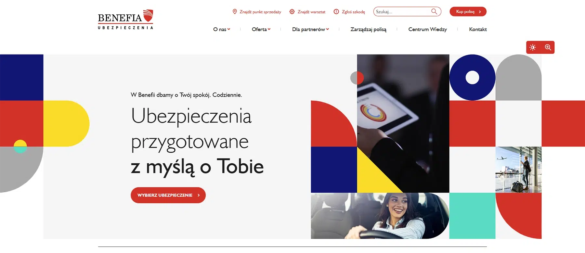Viewport: 585px width, 253px height.
Task: Click the zoom-in magnifier accessibility icon
Action: (548, 47)
